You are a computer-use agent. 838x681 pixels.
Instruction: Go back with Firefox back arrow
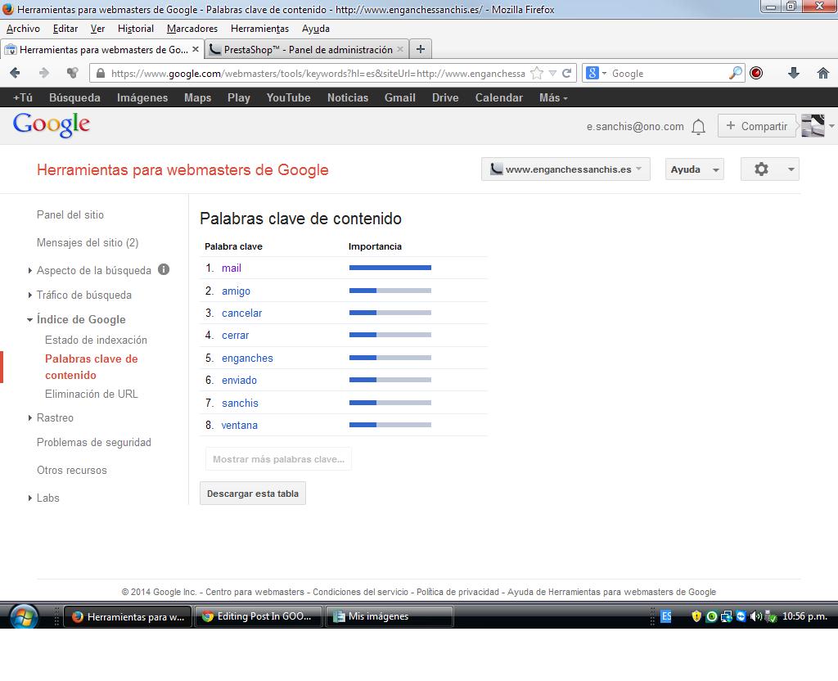coord(15,73)
